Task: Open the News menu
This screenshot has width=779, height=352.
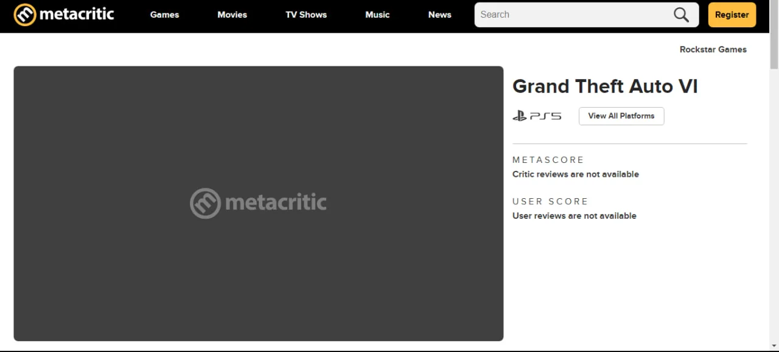Action: pyautogui.click(x=439, y=15)
